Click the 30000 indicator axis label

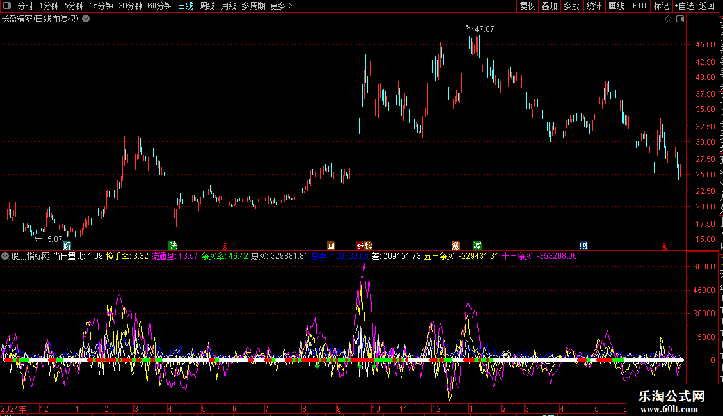click(704, 313)
